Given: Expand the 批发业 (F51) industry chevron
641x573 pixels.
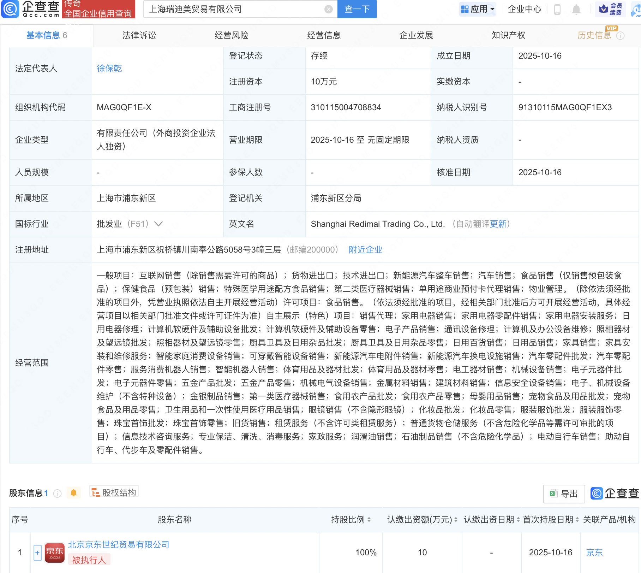Looking at the screenshot, I should pos(158,224).
